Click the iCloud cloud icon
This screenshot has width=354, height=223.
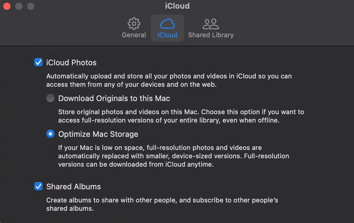pyautogui.click(x=167, y=24)
